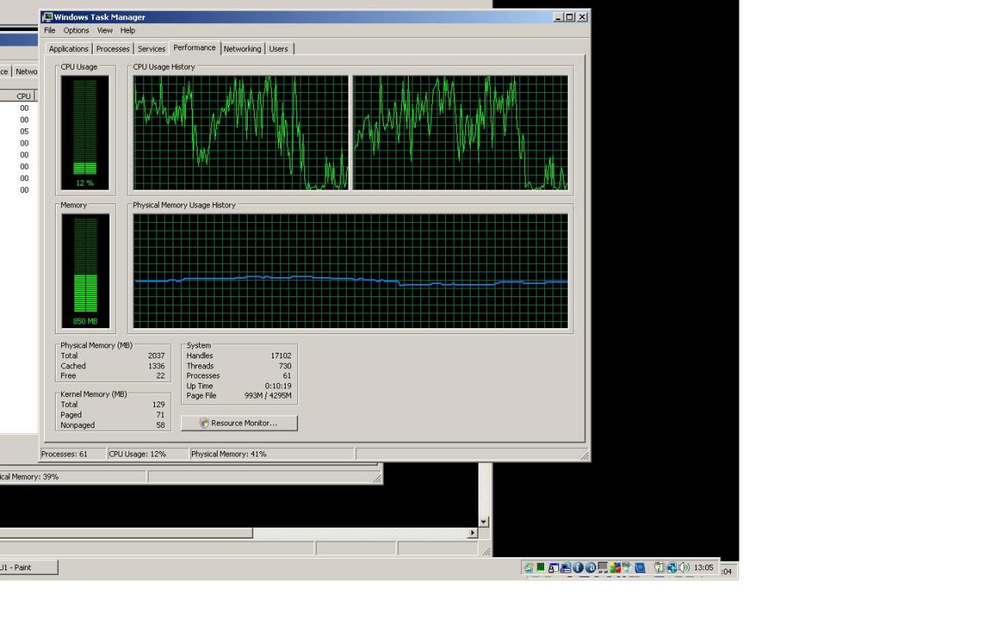
Task: Click the Physical Memory Total value 2037
Action: click(x=156, y=356)
